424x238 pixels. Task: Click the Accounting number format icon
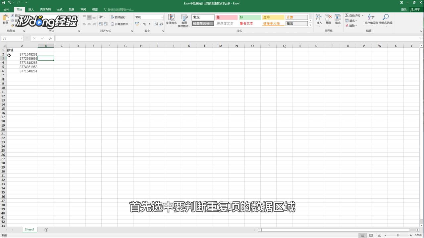(x=137, y=24)
